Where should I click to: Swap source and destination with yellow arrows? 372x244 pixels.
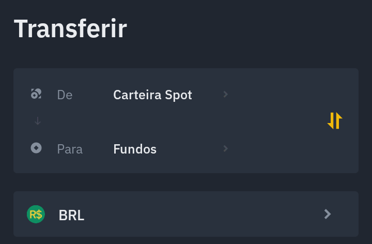tap(335, 120)
